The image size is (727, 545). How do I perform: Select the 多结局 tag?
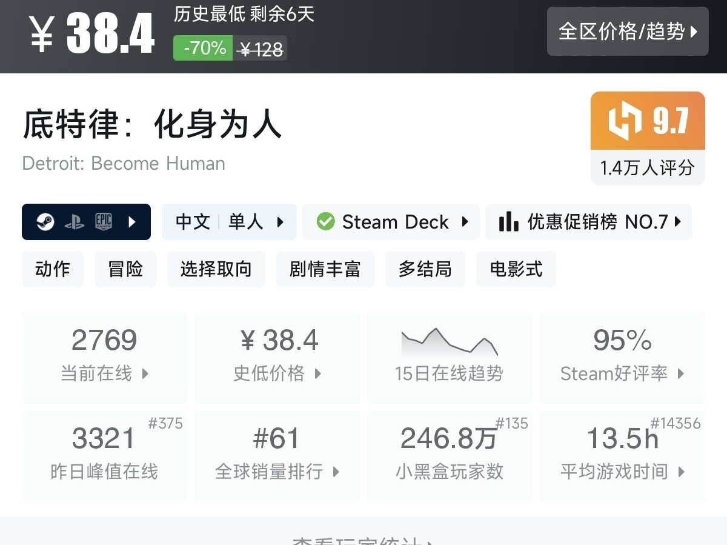click(x=425, y=269)
